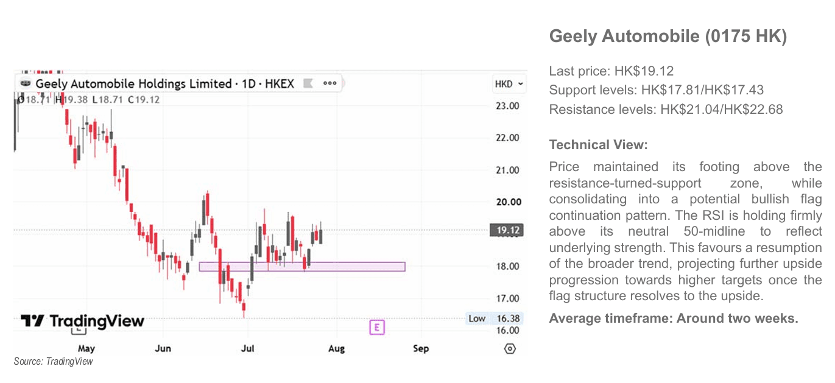The image size is (835, 383).
Task: Click the 20.00 price scale level
Action: [x=507, y=202]
